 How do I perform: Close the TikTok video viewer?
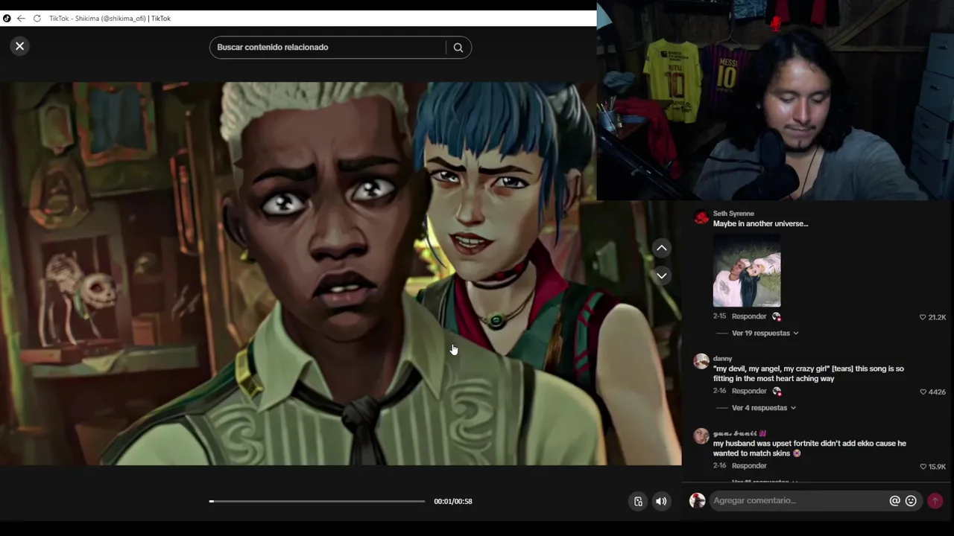tap(20, 46)
